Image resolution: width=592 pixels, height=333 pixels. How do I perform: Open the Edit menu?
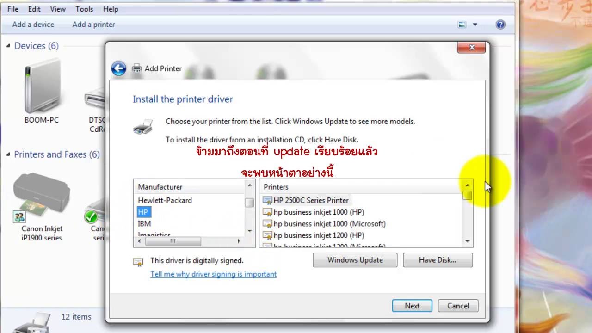pos(34,9)
